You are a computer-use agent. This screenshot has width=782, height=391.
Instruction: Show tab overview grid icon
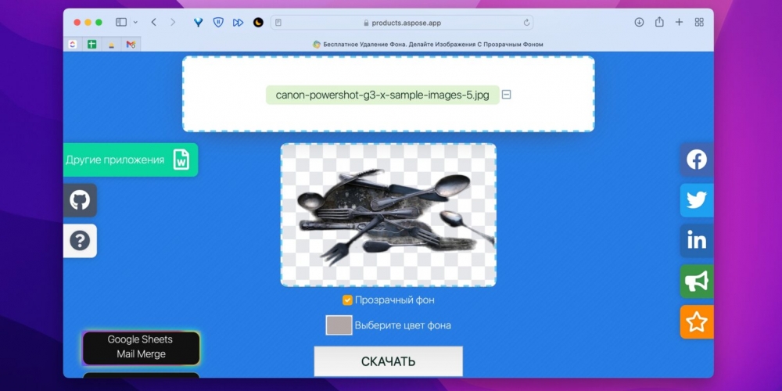point(699,23)
